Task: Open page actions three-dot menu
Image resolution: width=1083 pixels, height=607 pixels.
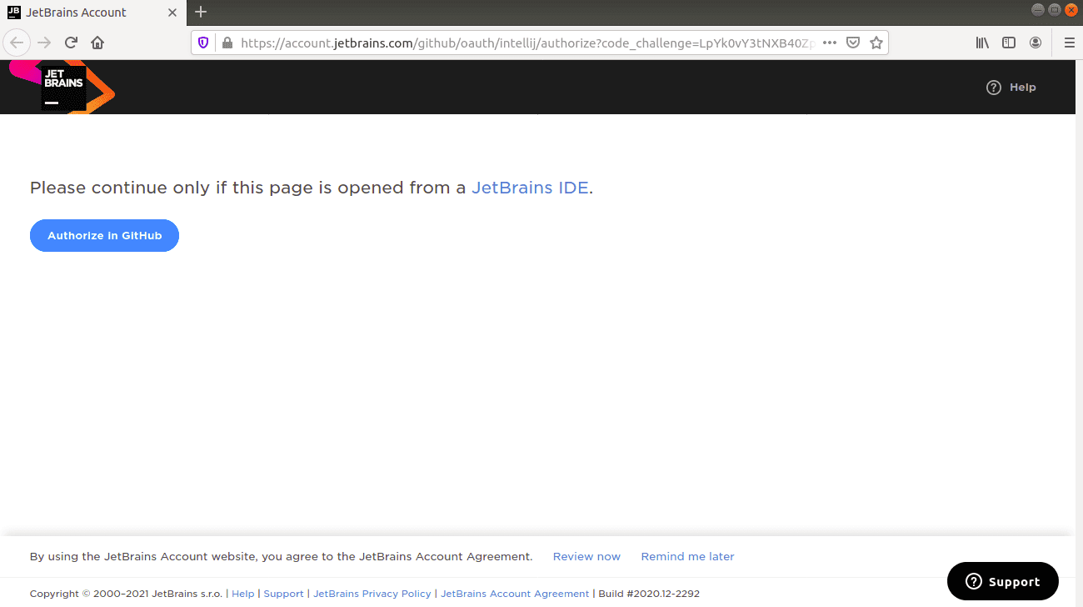Action: click(x=830, y=43)
